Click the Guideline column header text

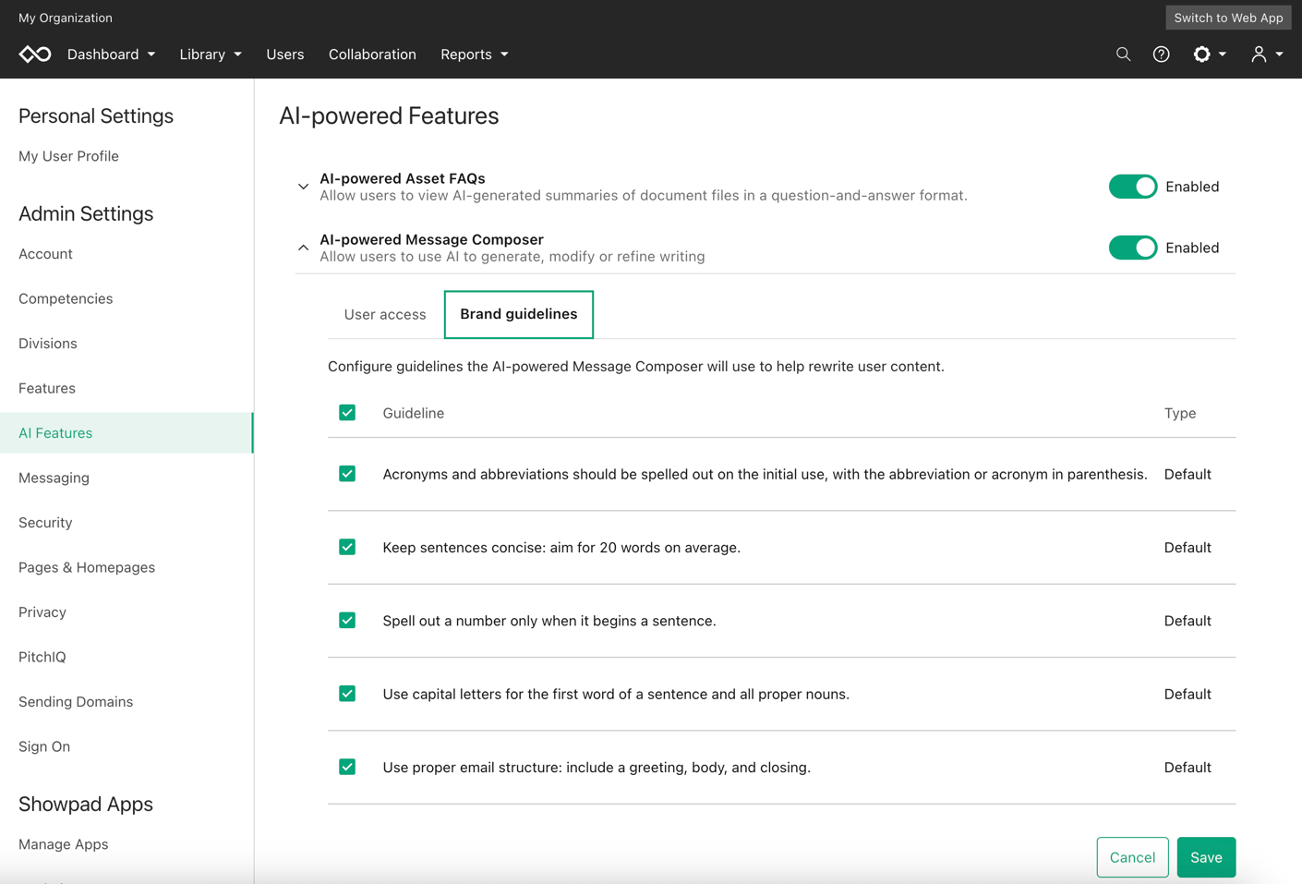[414, 413]
